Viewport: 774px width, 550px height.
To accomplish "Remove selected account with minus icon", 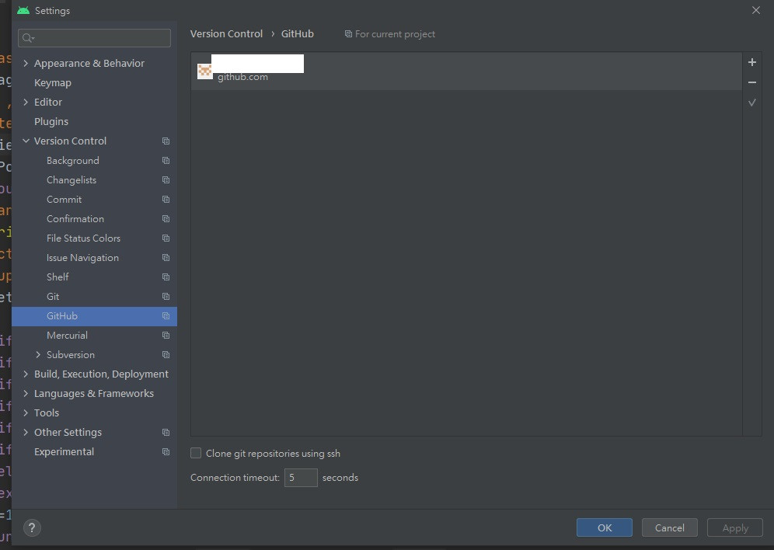I will click(x=751, y=82).
